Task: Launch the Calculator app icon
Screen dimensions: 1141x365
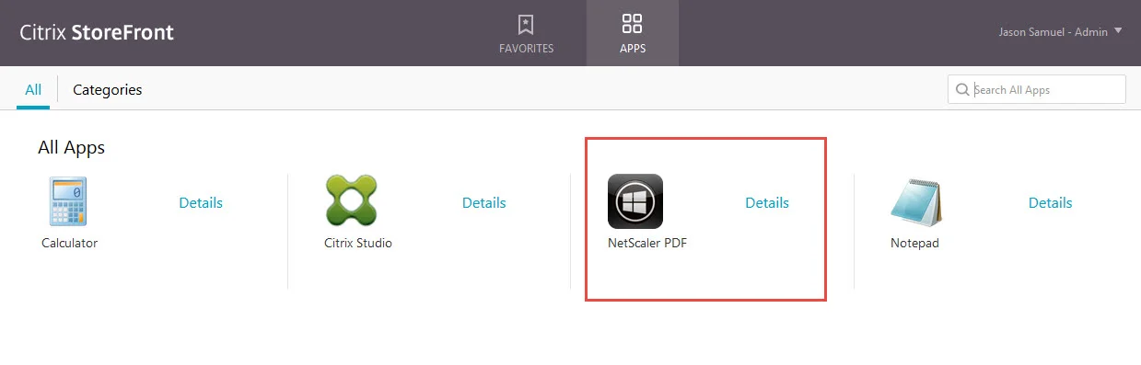Action: (x=68, y=201)
